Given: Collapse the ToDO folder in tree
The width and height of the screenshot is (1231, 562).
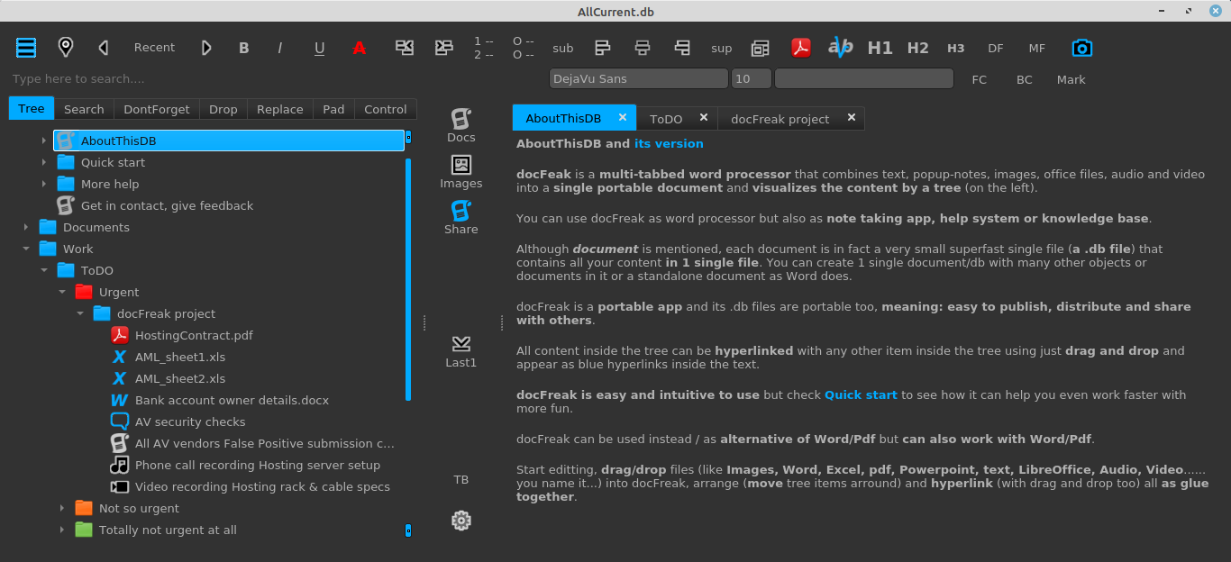Looking at the screenshot, I should [x=43, y=270].
